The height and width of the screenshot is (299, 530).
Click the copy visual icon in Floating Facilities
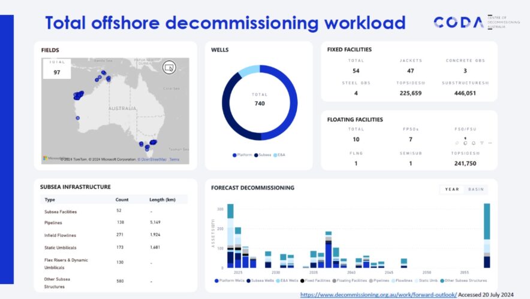click(465, 143)
